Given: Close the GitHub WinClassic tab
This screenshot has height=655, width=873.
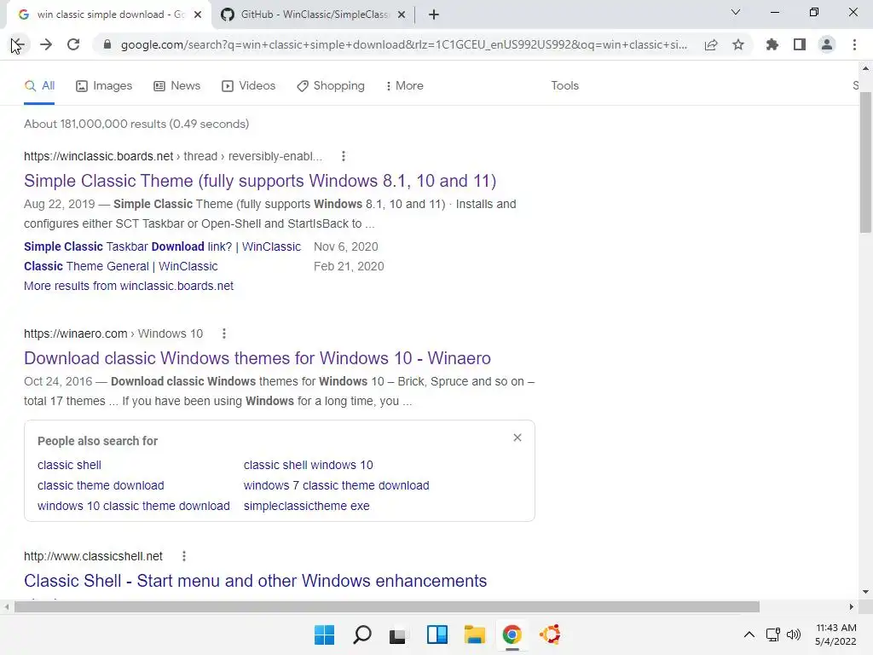Looking at the screenshot, I should pos(402,14).
